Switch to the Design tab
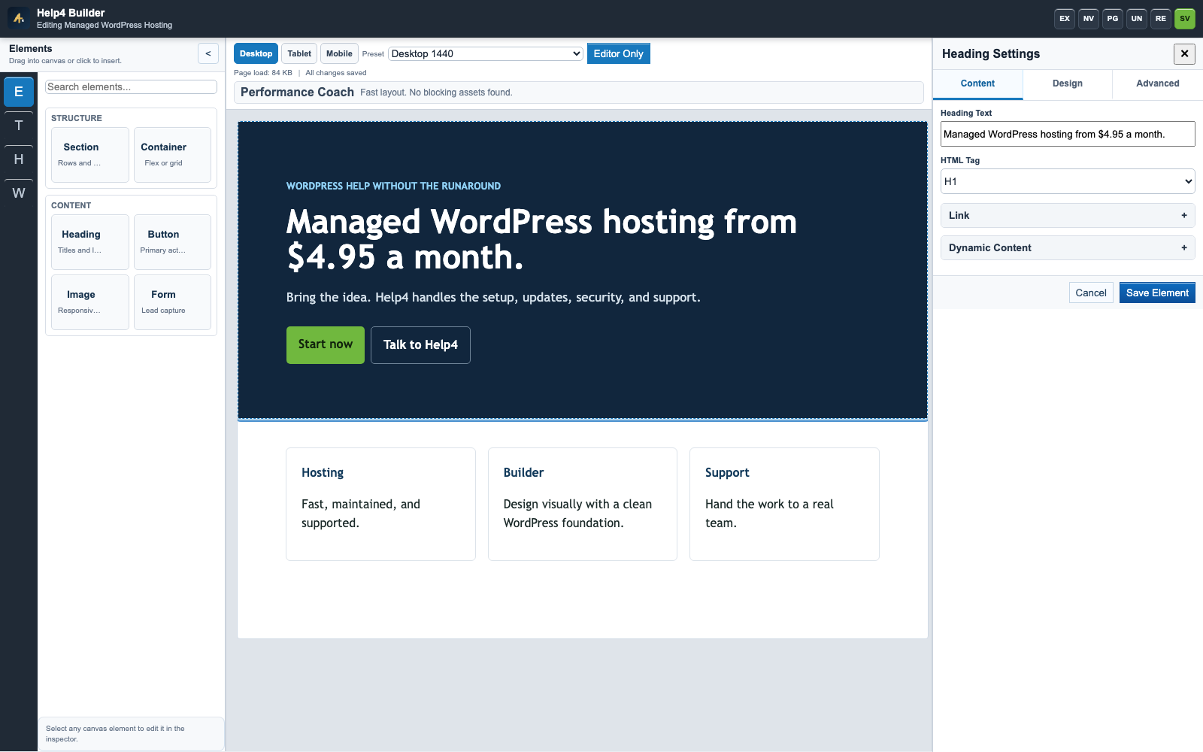This screenshot has height=752, width=1203. (1068, 83)
